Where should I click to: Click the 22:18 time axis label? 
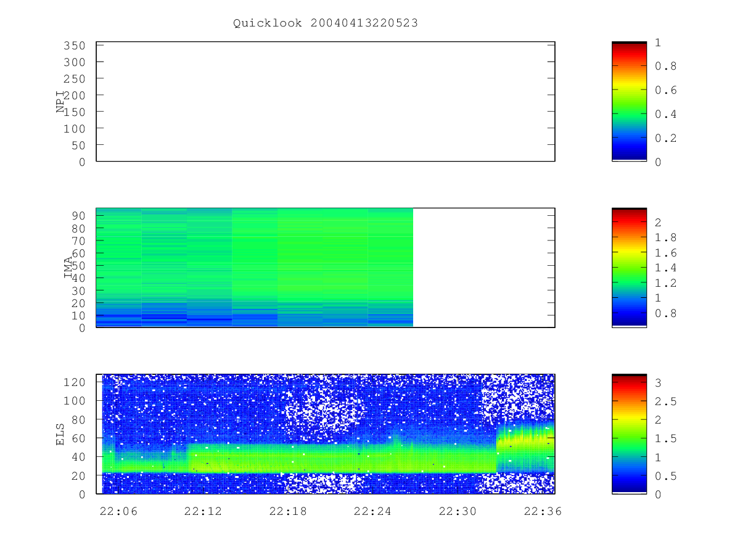pyautogui.click(x=287, y=511)
